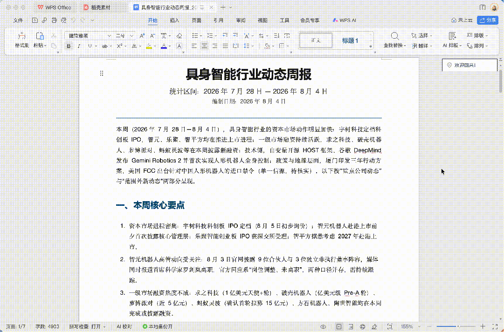Image resolution: width=504 pixels, height=332 pixels.
Task: Switch to web layout view in status bar
Action: click(363, 326)
